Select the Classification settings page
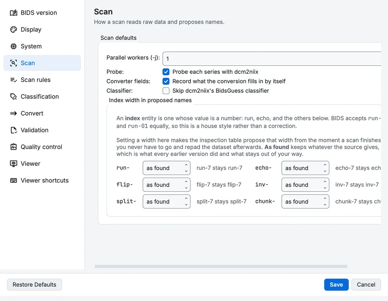 coord(42,96)
